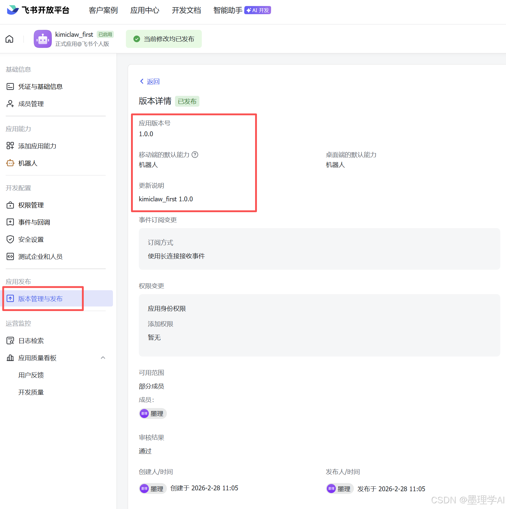The height and width of the screenshot is (509, 506).
Task: Go to the home icon
Action: click(x=9, y=39)
